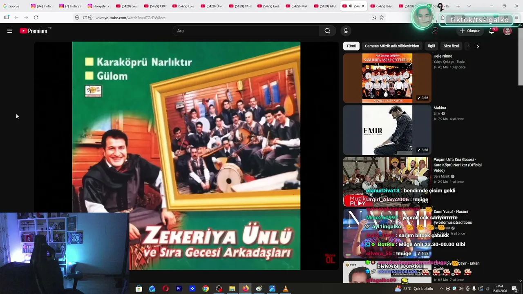Open the Microsoft Store taskbar icon
The width and height of the screenshot is (523, 294).
pyautogui.click(x=139, y=289)
